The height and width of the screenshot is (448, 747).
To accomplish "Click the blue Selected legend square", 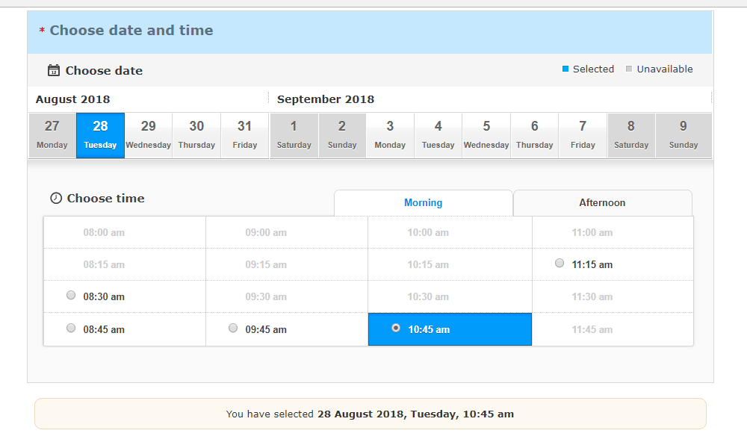I will 565,69.
